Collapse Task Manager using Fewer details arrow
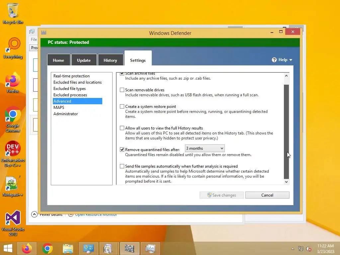This screenshot has width=340, height=255. pyautogui.click(x=34, y=214)
